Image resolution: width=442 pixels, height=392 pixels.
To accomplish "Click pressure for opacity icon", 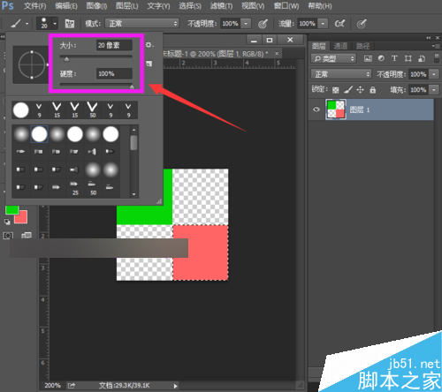I will click(263, 24).
